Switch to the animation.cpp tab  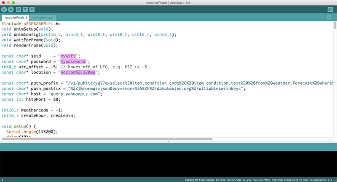[x=42, y=18]
